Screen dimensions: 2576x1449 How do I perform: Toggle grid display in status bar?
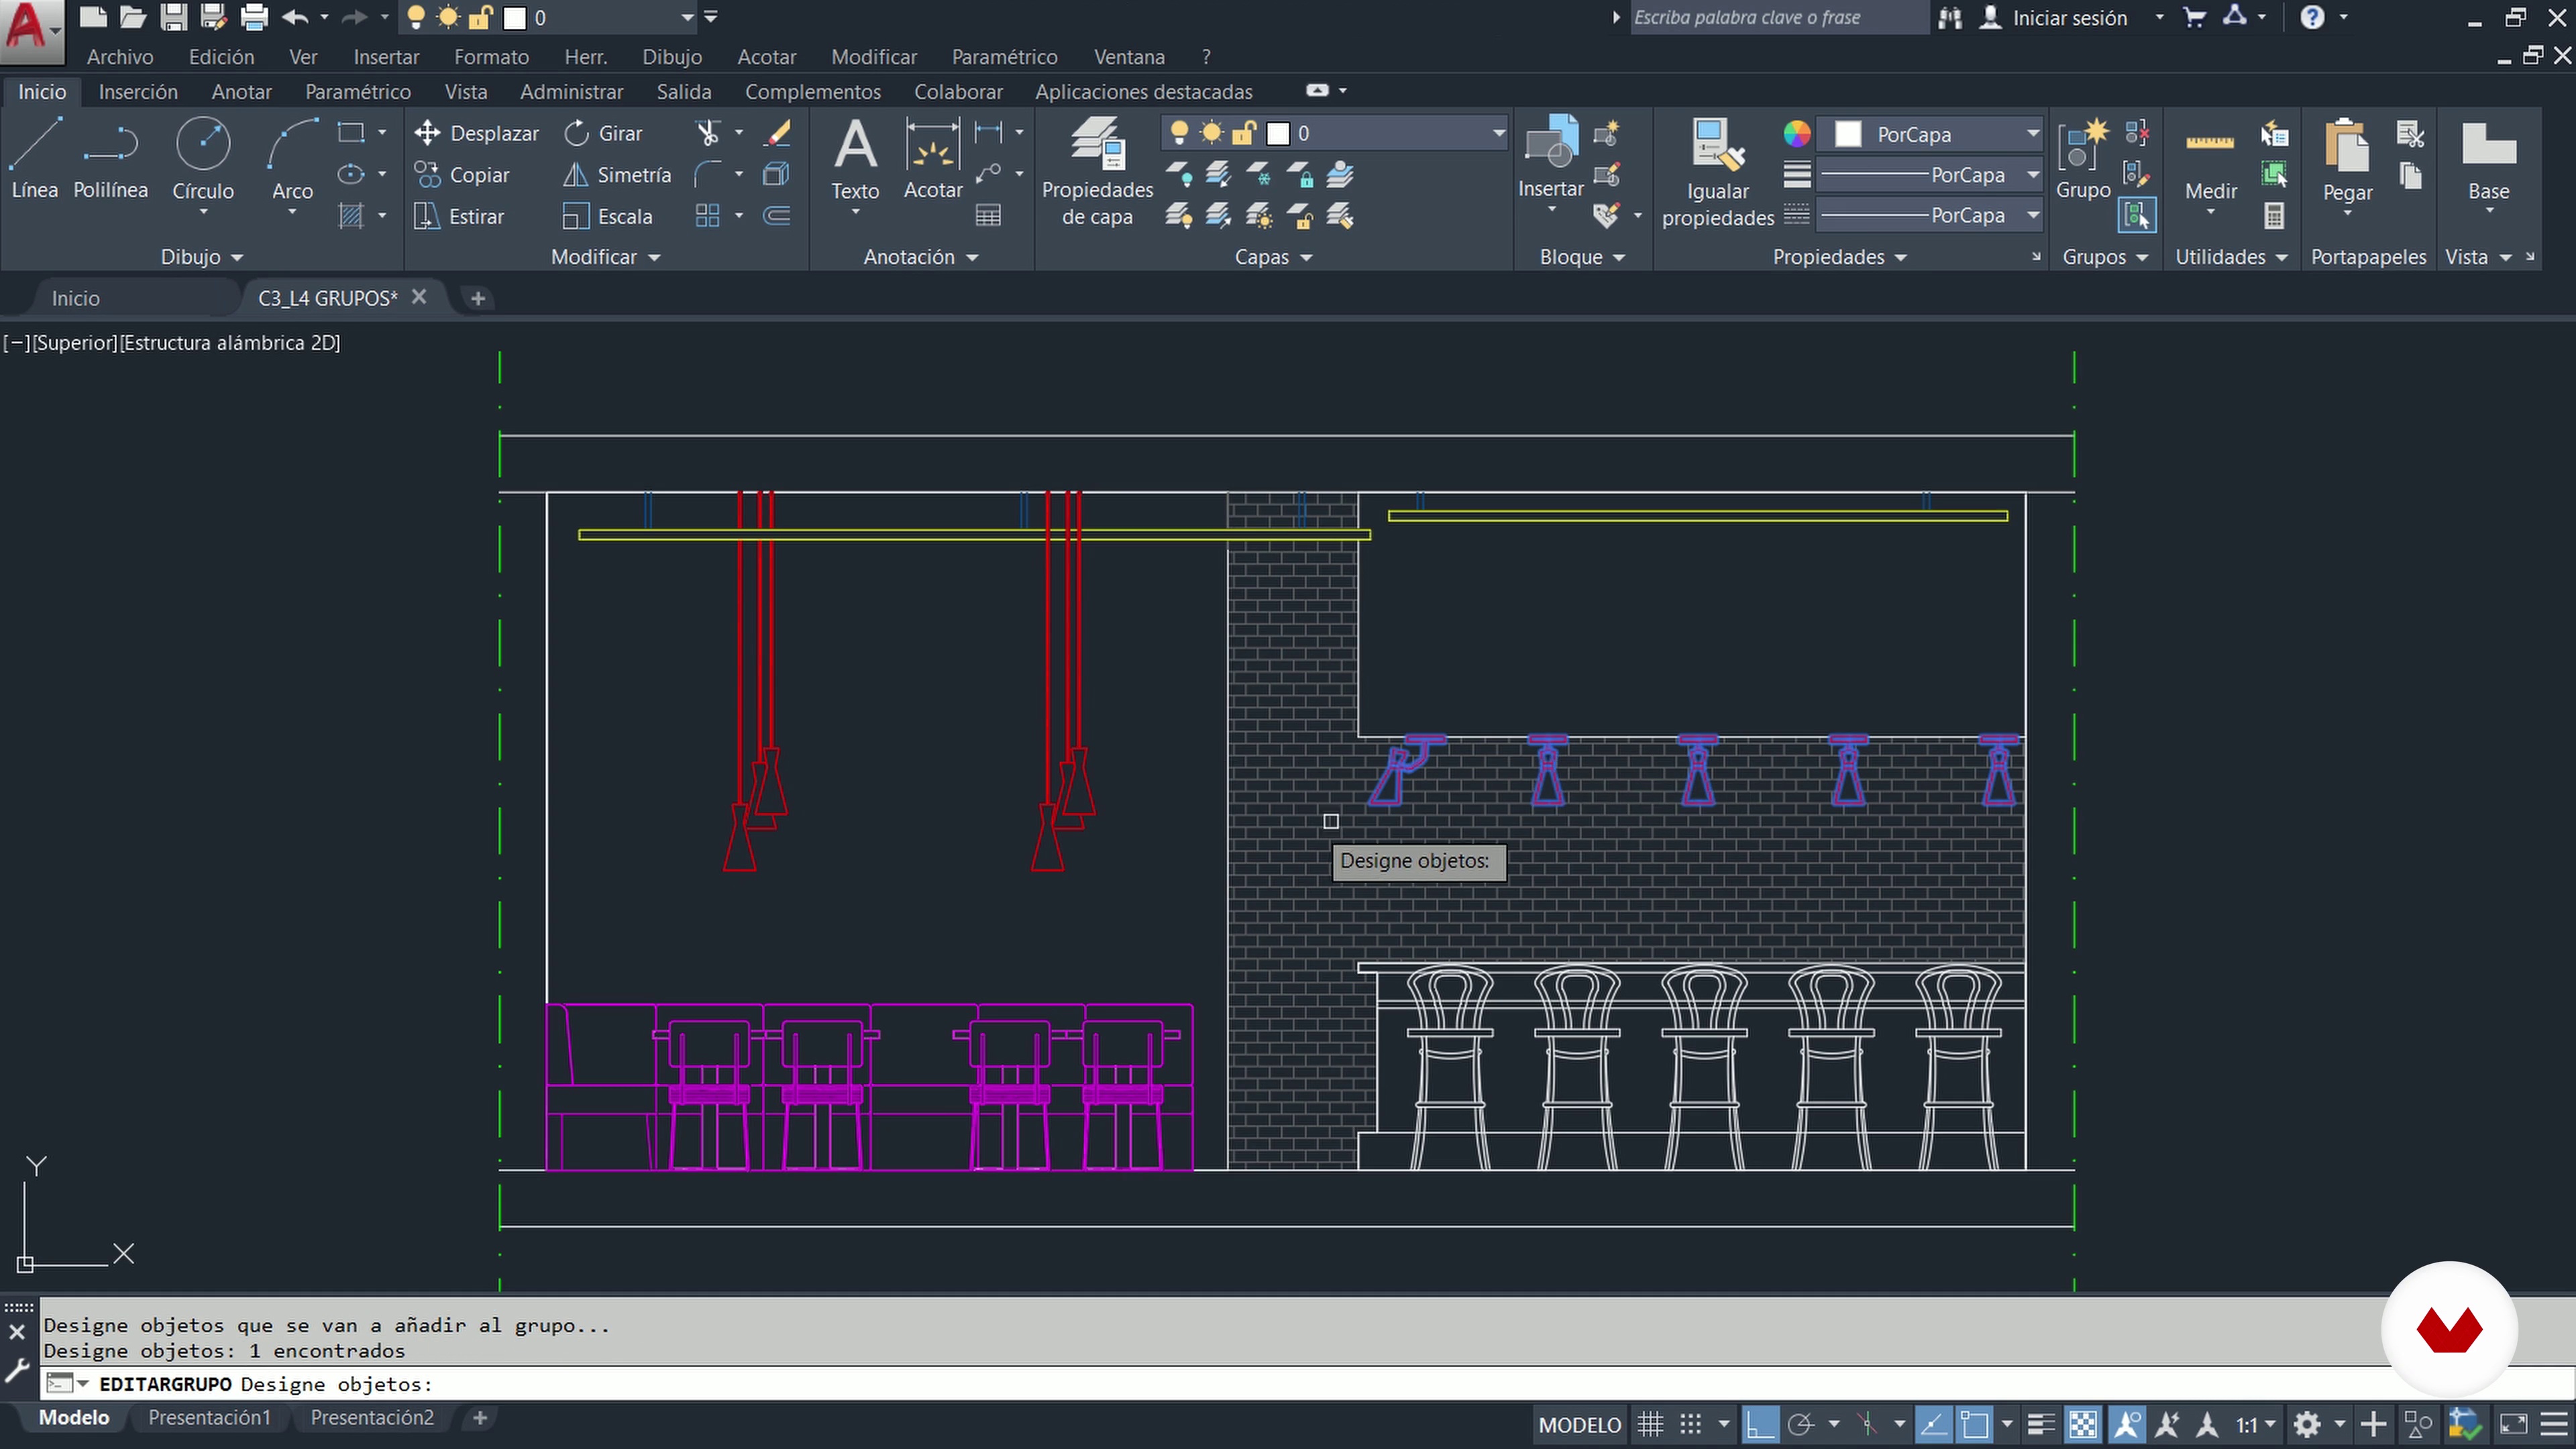1650,1424
